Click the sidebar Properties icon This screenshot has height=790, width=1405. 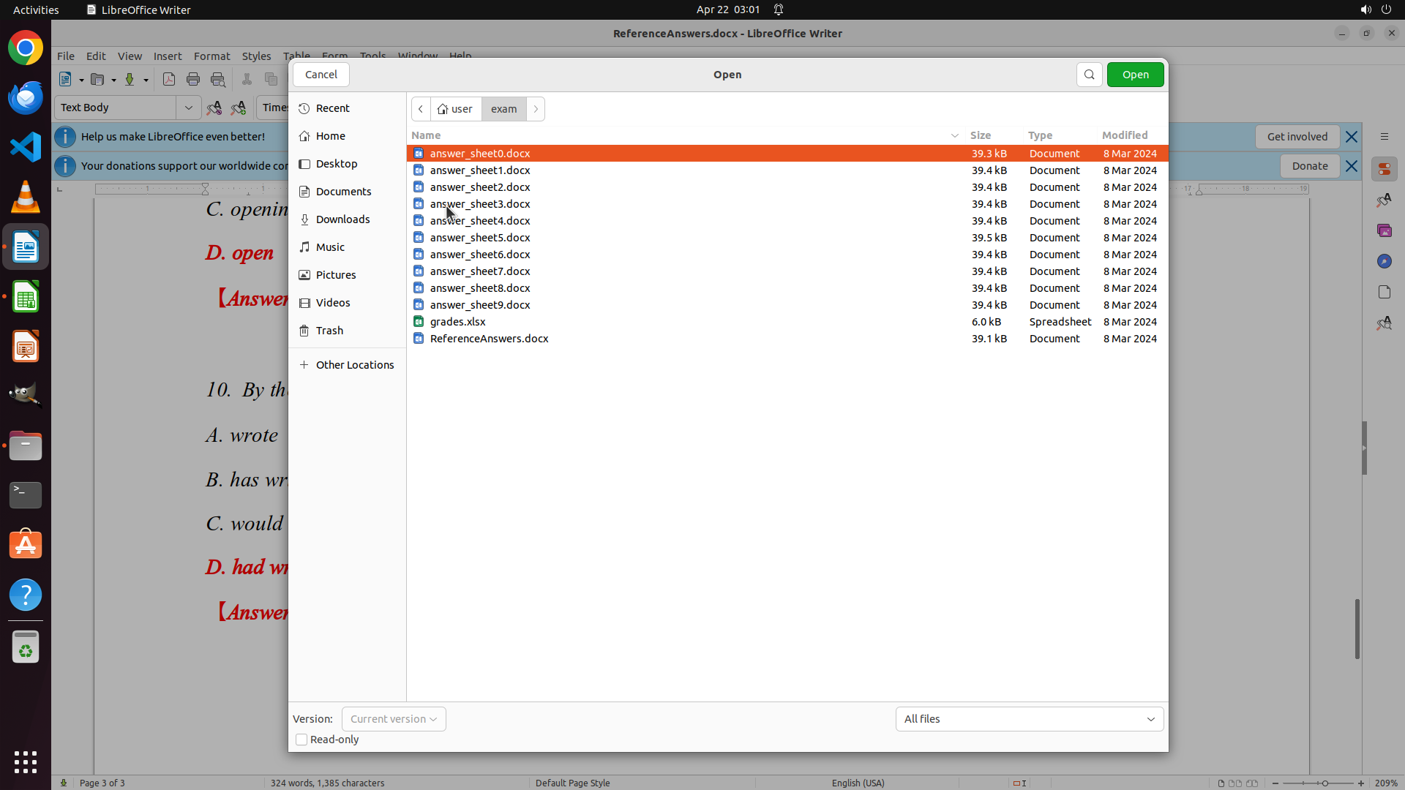(1384, 170)
